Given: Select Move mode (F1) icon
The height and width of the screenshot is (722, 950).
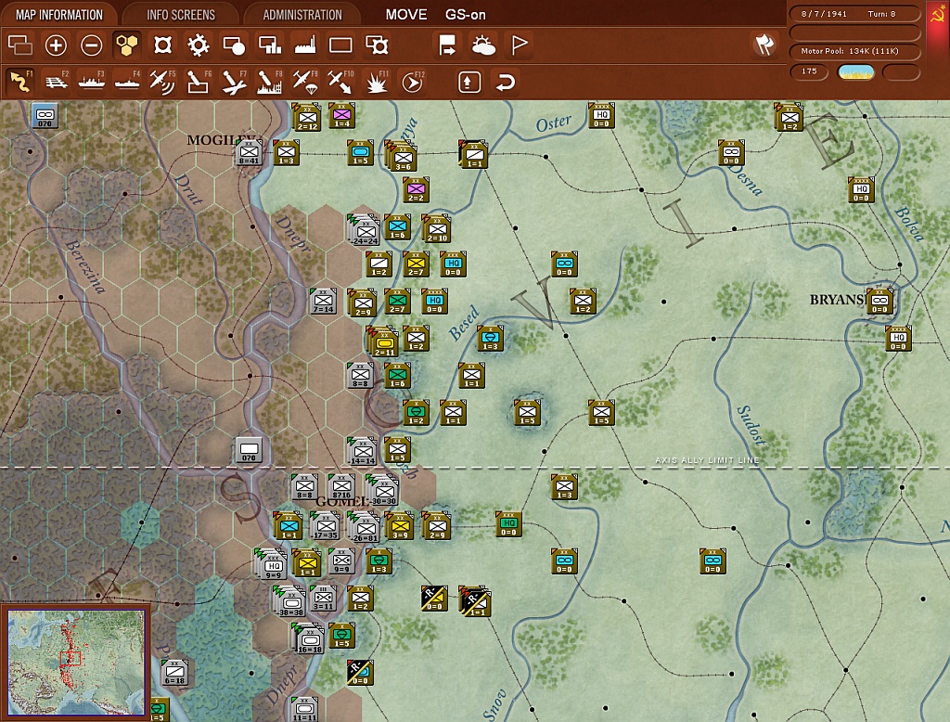Looking at the screenshot, I should [20, 82].
